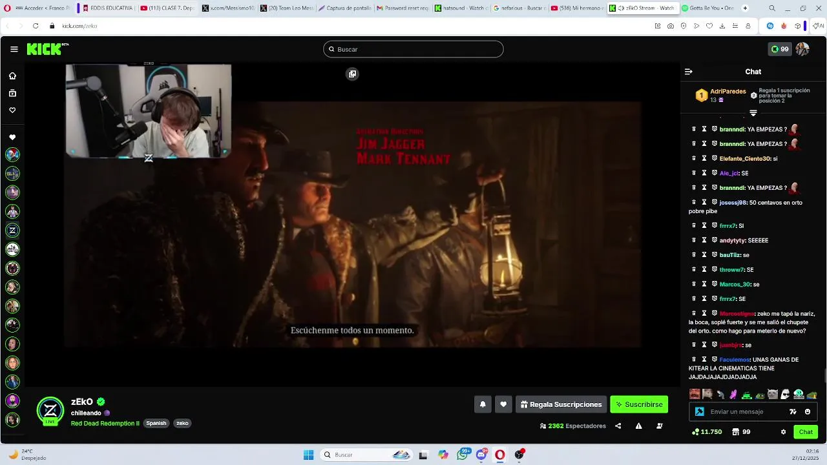Open Windows Start menu
Image resolution: width=827 pixels, height=465 pixels.
tap(308, 455)
